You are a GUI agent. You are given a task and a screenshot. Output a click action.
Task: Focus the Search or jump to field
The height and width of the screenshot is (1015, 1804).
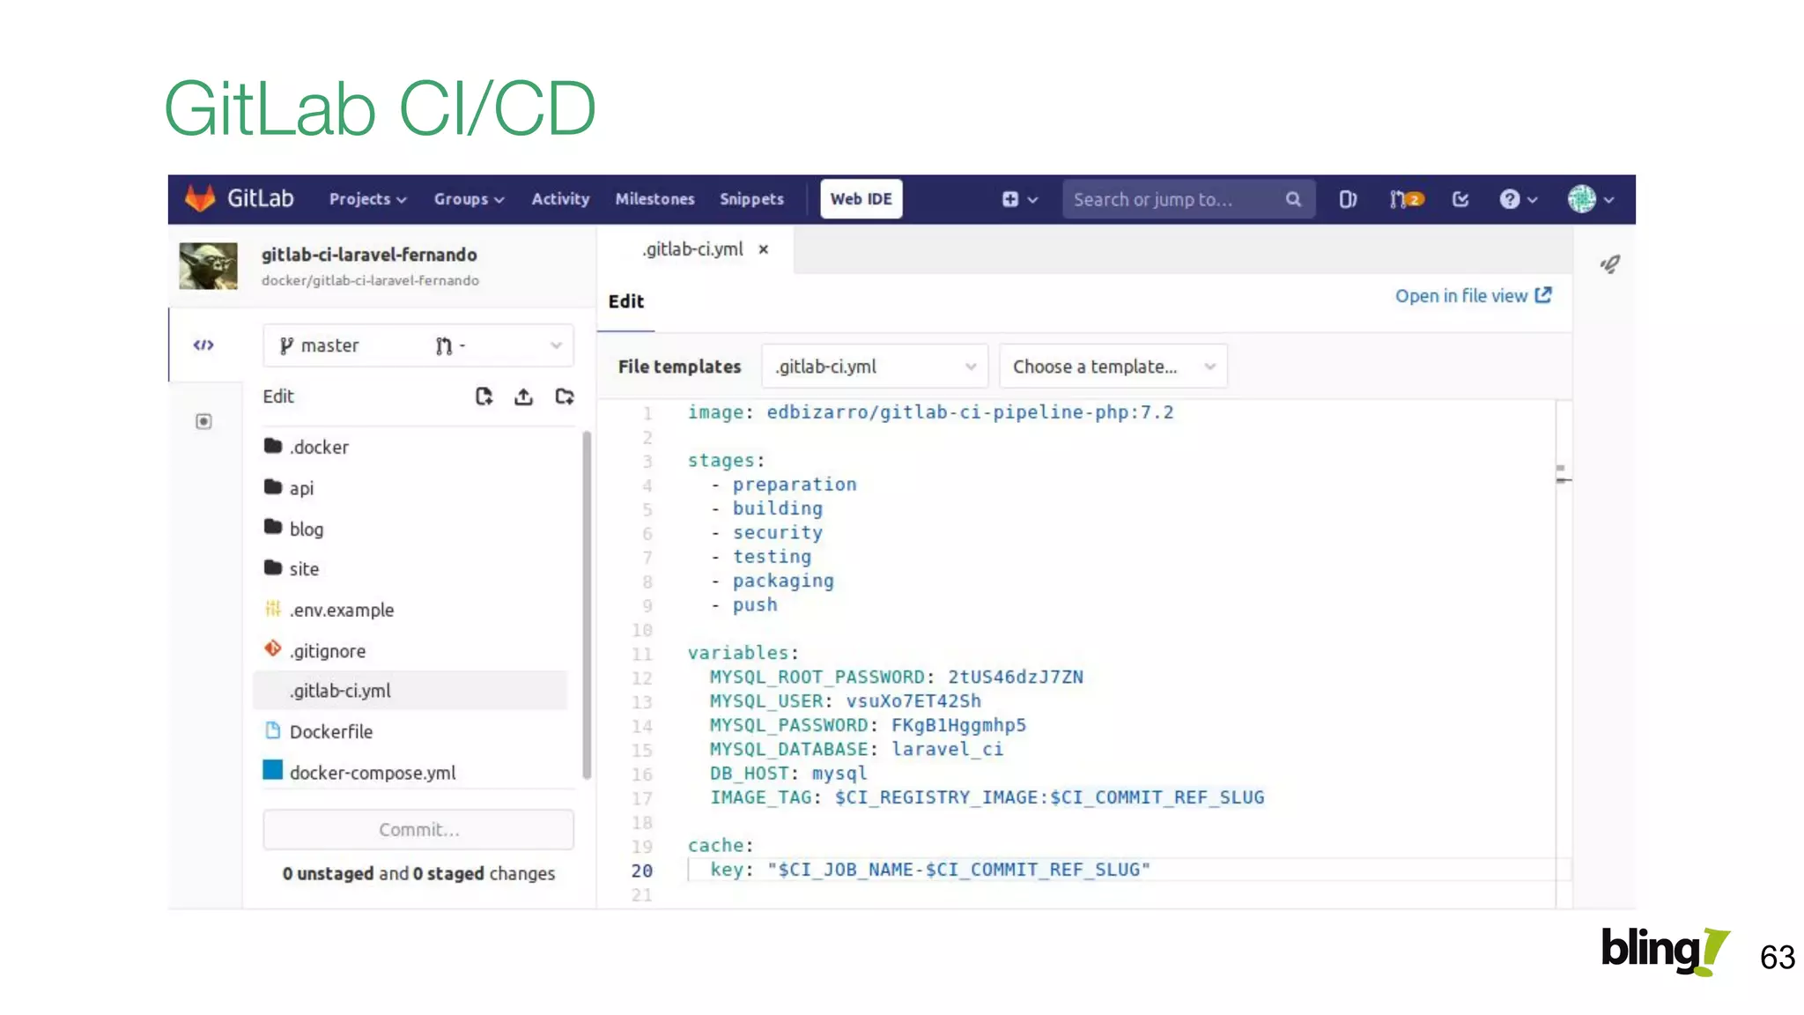point(1188,199)
